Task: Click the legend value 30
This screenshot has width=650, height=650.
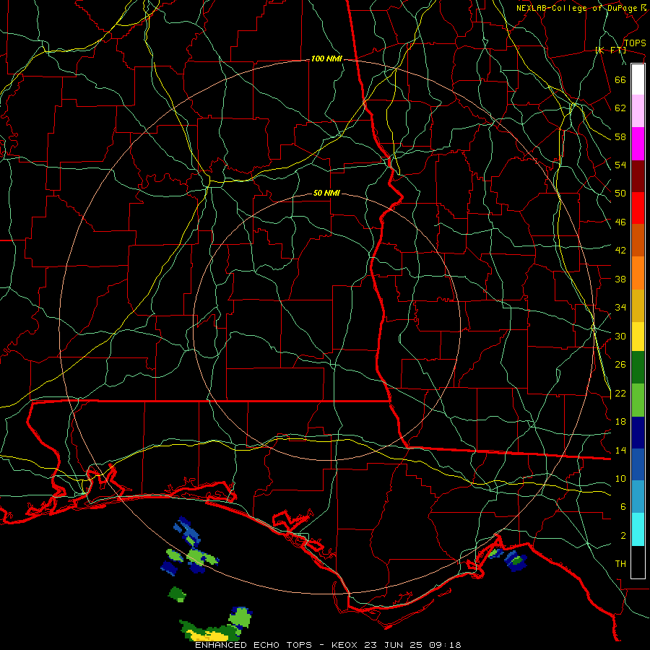Action: tap(620, 336)
